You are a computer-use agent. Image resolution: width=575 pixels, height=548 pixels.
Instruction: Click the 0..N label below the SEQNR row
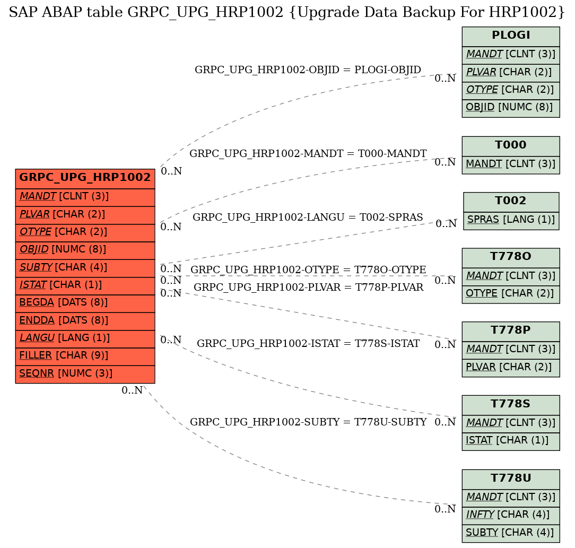(x=132, y=390)
